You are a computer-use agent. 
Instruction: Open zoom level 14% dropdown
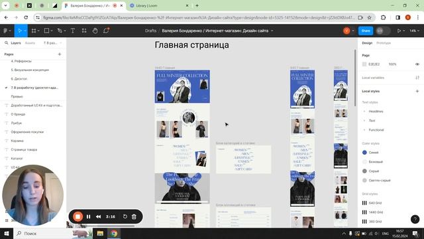pos(414,31)
